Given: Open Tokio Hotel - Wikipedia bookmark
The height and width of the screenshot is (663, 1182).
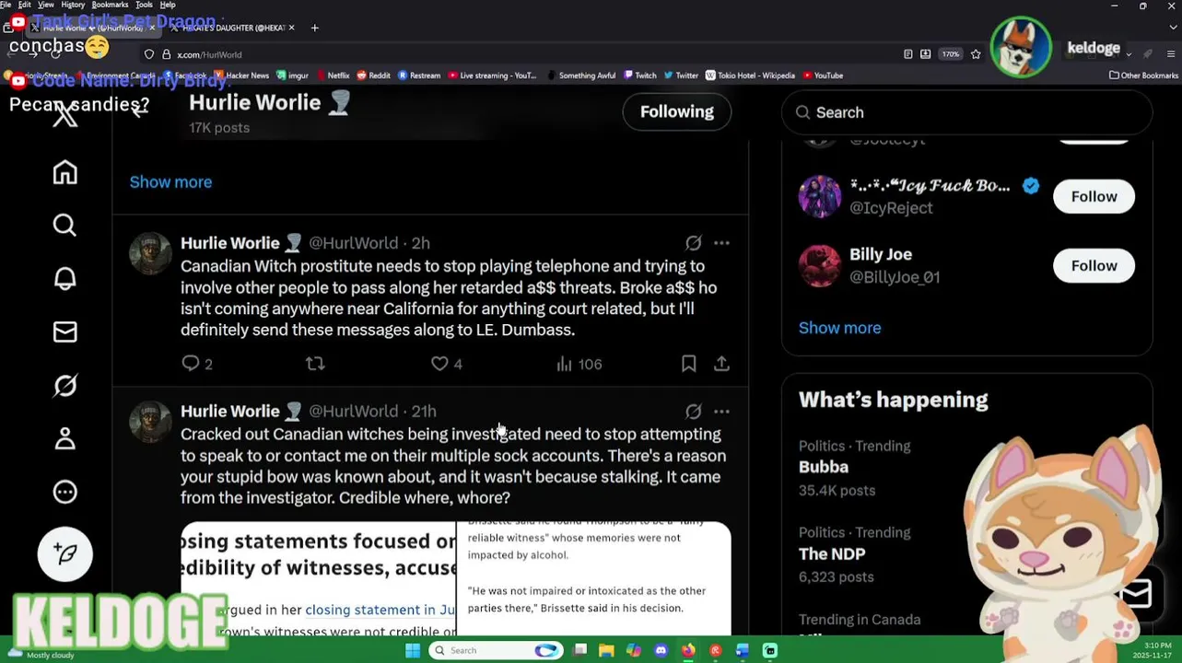Looking at the screenshot, I should pyautogui.click(x=752, y=76).
